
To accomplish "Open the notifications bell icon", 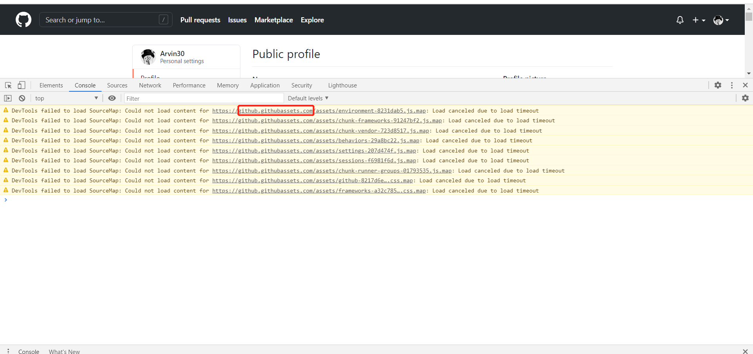I will pos(680,20).
